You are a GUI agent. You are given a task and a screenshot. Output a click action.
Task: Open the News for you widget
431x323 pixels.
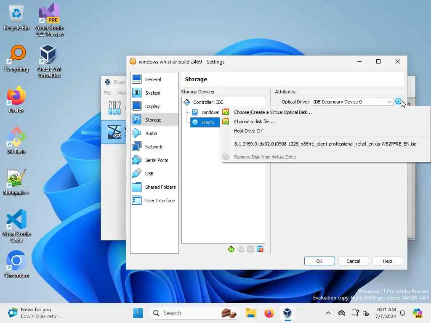click(x=35, y=313)
